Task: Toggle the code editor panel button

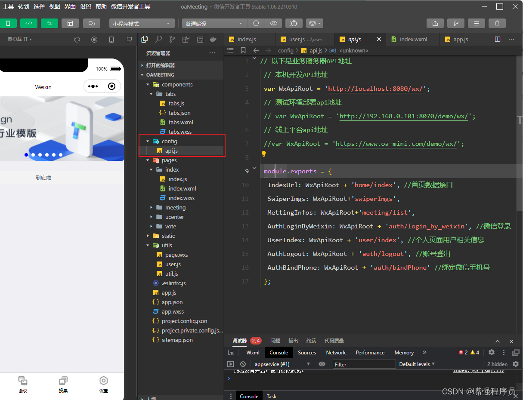Action: pyautogui.click(x=29, y=23)
